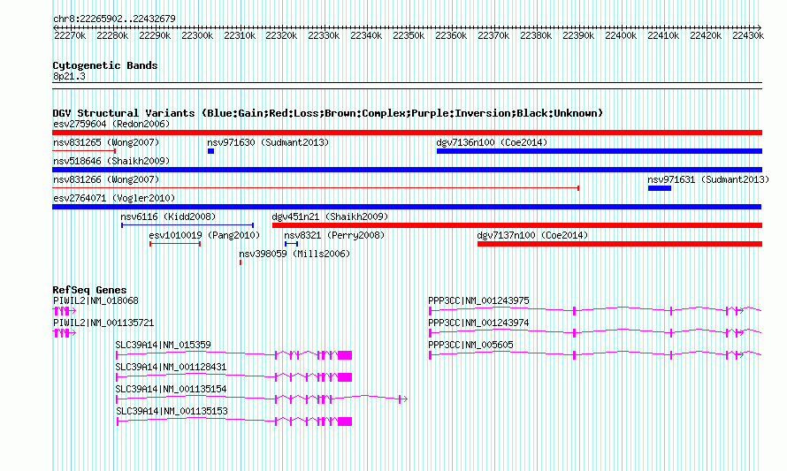Click the tiny red nsv398059 marker
This screenshot has height=471, width=787.
click(241, 262)
